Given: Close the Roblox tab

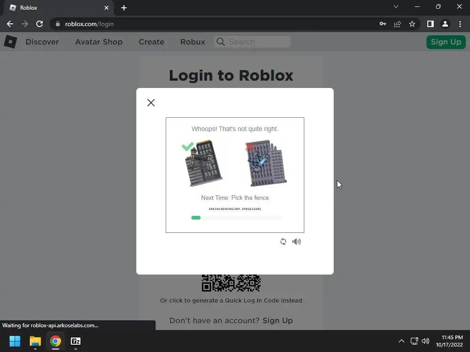Looking at the screenshot, I should [x=106, y=8].
